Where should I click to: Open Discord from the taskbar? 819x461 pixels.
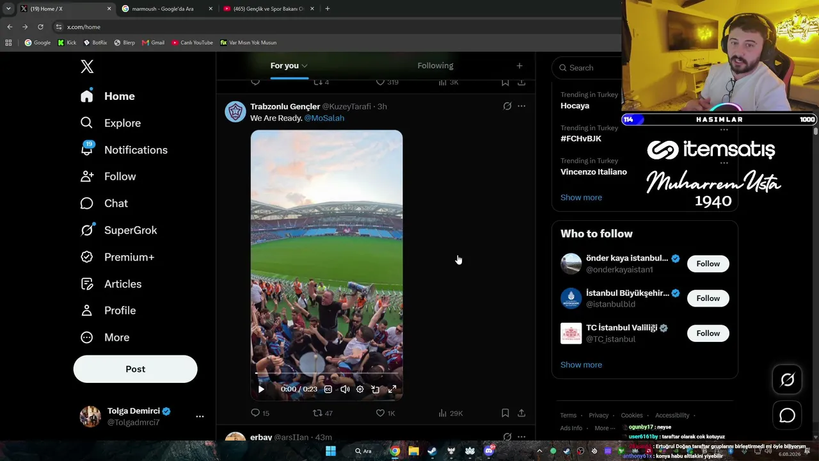[489, 451]
